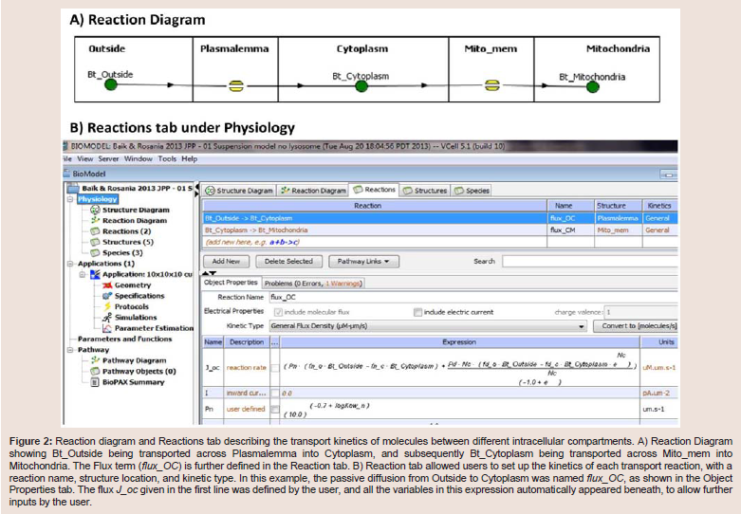Click the VCell application title bar icon
This screenshot has width=741, height=514.
tap(66, 146)
